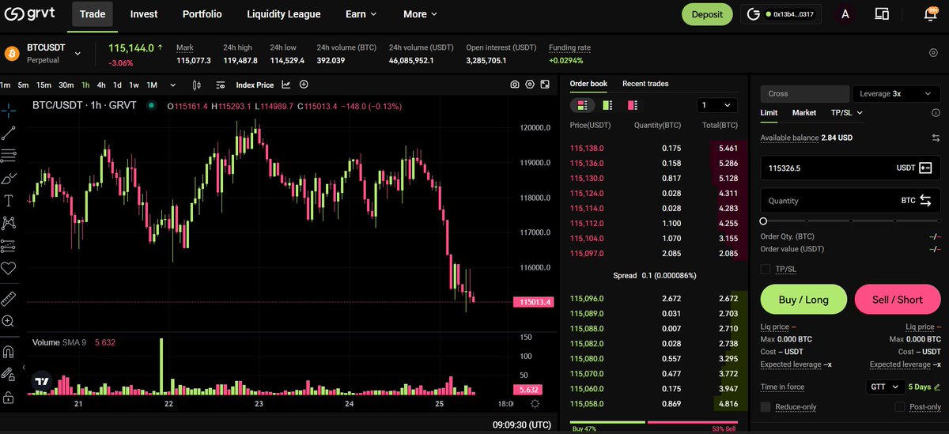Image resolution: width=949 pixels, height=434 pixels.
Task: Swap quantity unit with BTC arrows
Action: [x=925, y=201]
